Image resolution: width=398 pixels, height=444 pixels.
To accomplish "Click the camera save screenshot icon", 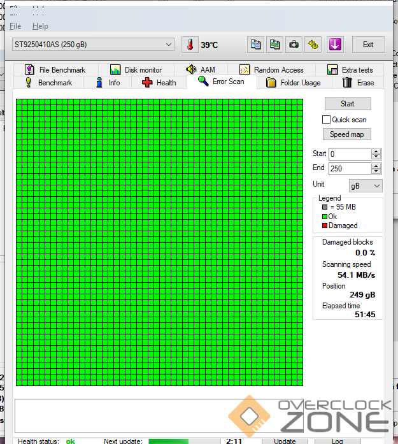I will point(294,45).
